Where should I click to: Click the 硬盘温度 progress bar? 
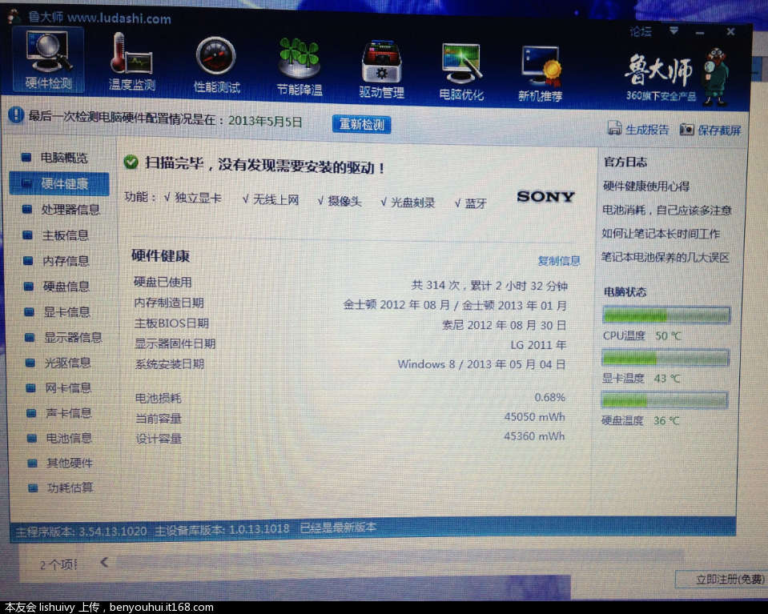point(664,400)
